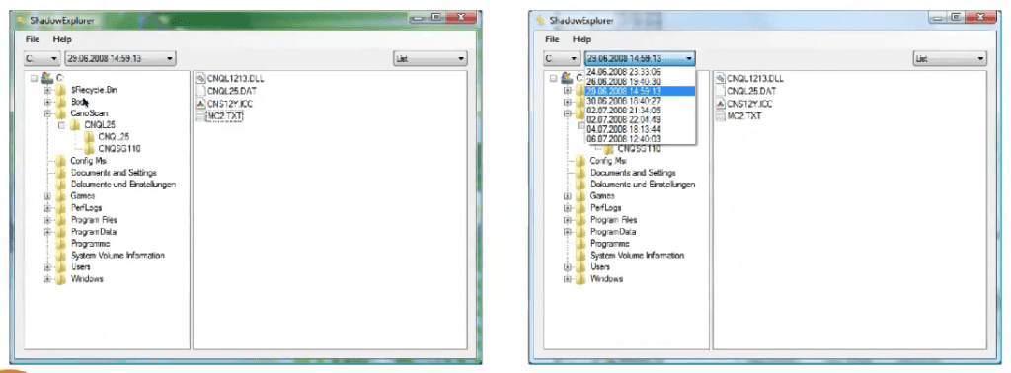This screenshot has width=1011, height=373.
Task: Select Documents and Settings in right window
Action: (633, 173)
